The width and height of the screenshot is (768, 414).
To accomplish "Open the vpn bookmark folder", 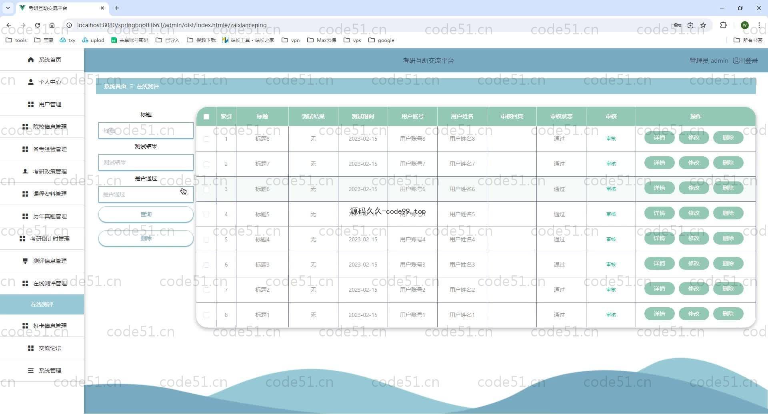I will (x=291, y=40).
